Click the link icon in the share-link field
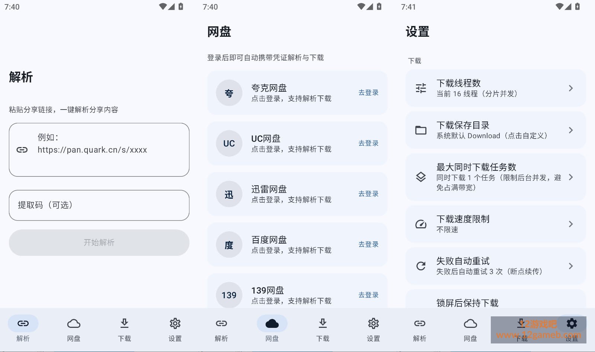Viewport: 595px width, 352px height. pos(22,150)
